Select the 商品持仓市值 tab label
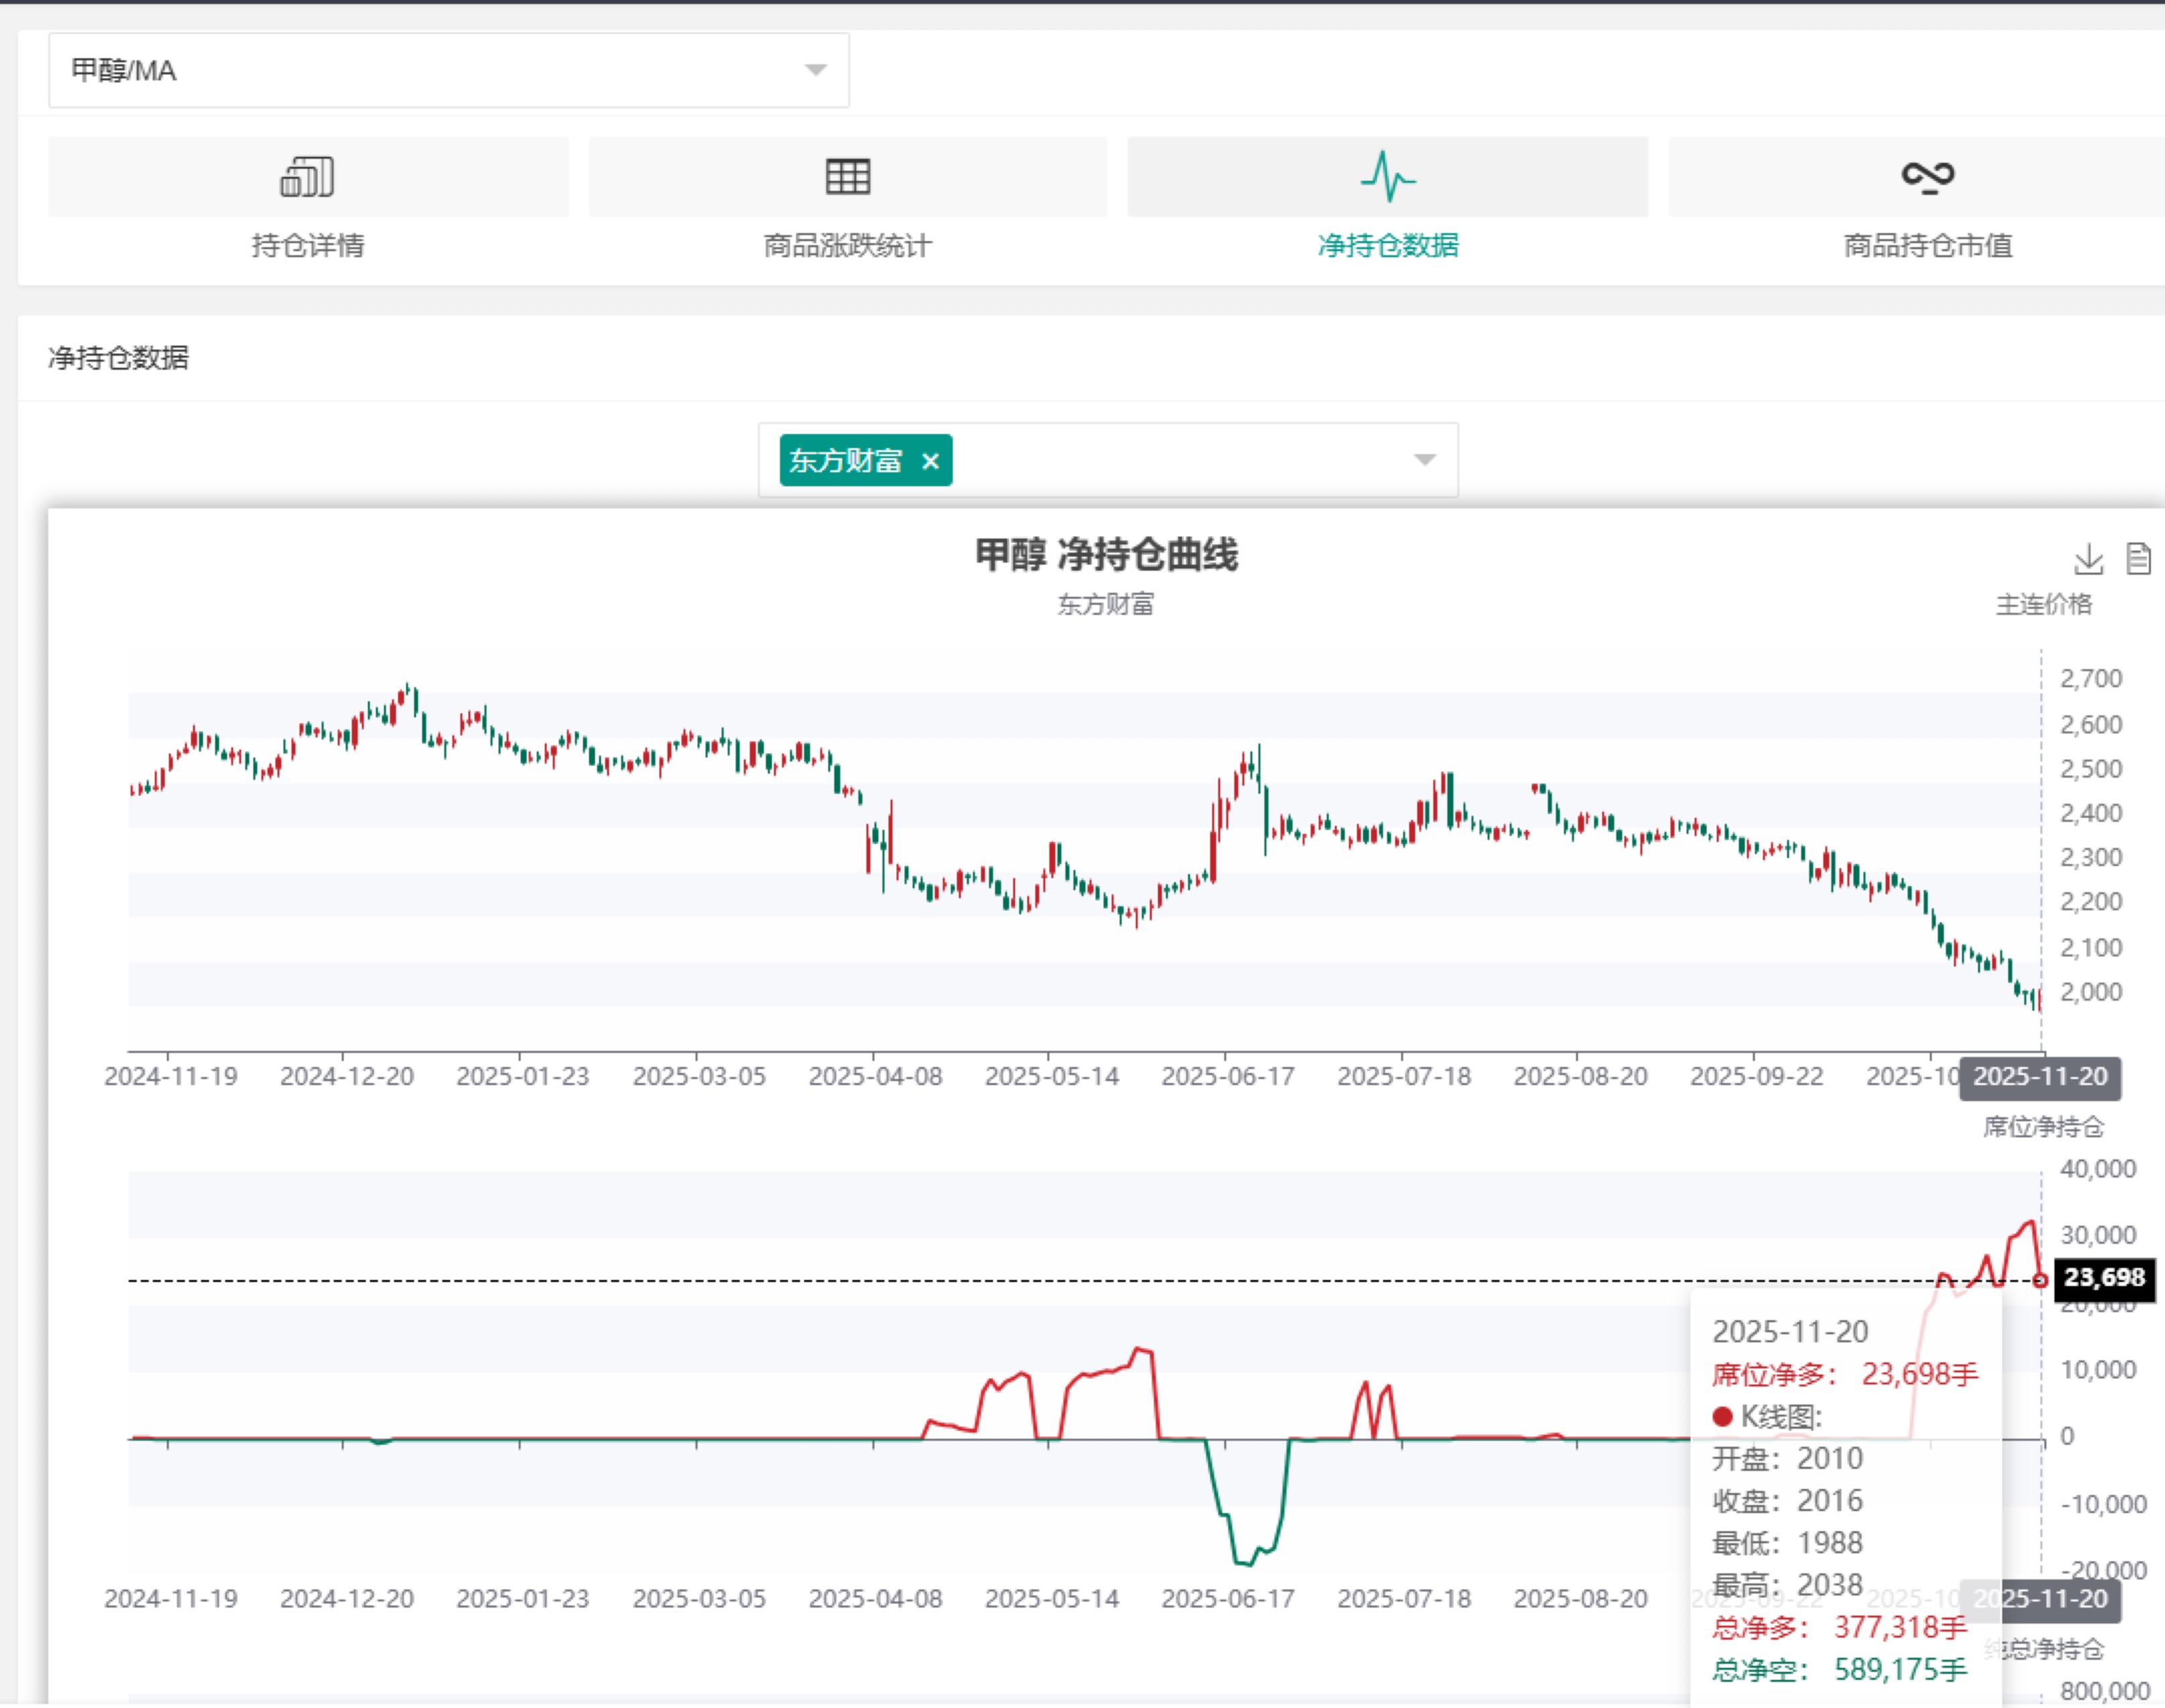 point(1927,245)
